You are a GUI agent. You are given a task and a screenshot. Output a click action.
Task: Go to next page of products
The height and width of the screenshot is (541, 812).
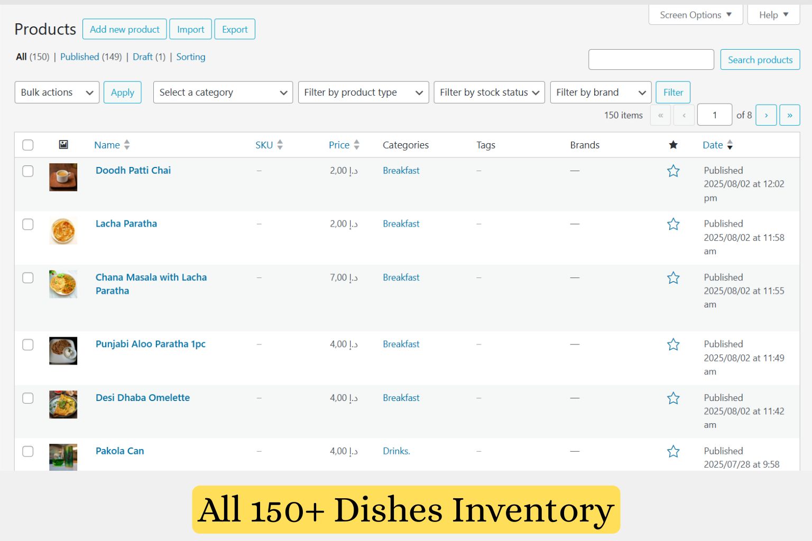click(x=766, y=115)
